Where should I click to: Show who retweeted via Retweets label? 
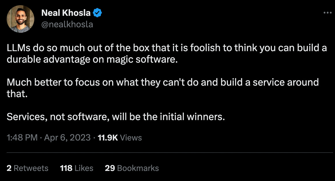(x=31, y=168)
